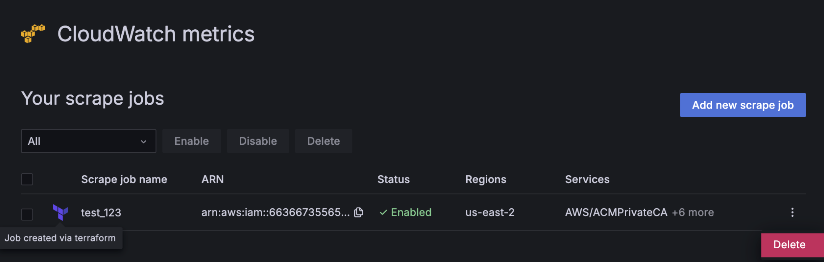Click Add new scrape job
Image resolution: width=824 pixels, height=262 pixels.
pos(742,105)
